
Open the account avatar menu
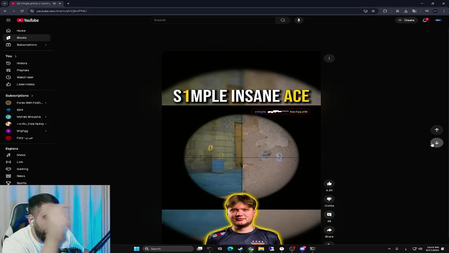point(438,20)
